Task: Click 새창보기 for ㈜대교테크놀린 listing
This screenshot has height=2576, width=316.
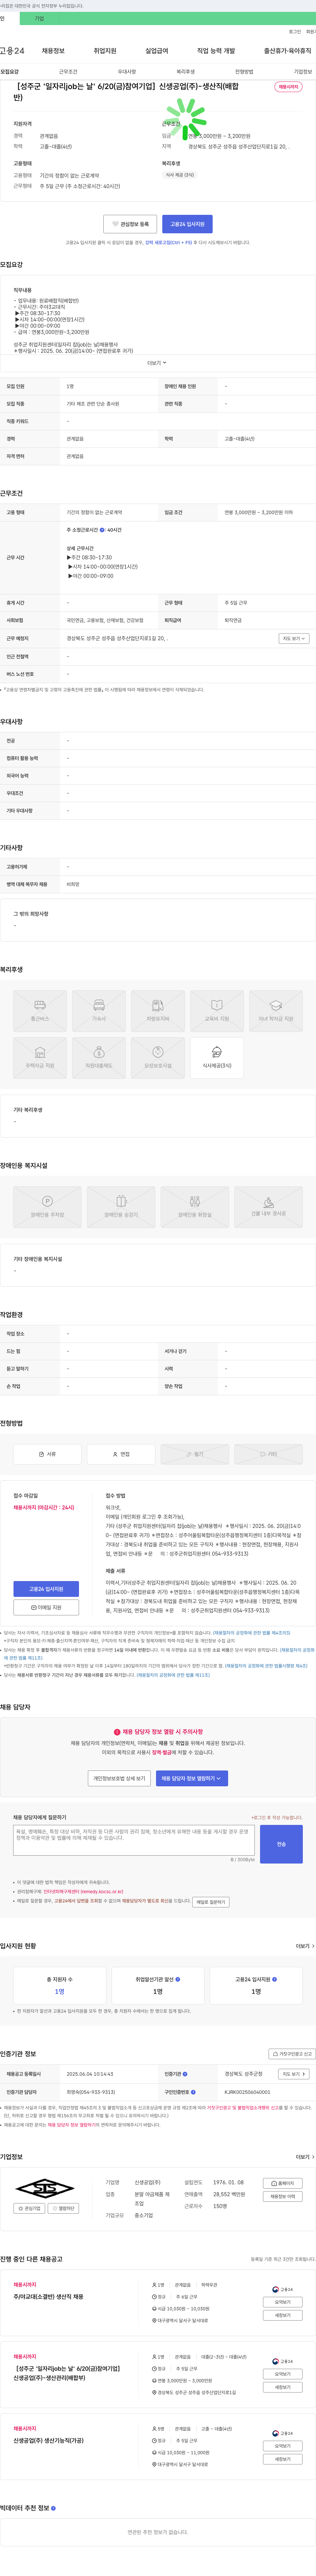Action: pos(283,2315)
